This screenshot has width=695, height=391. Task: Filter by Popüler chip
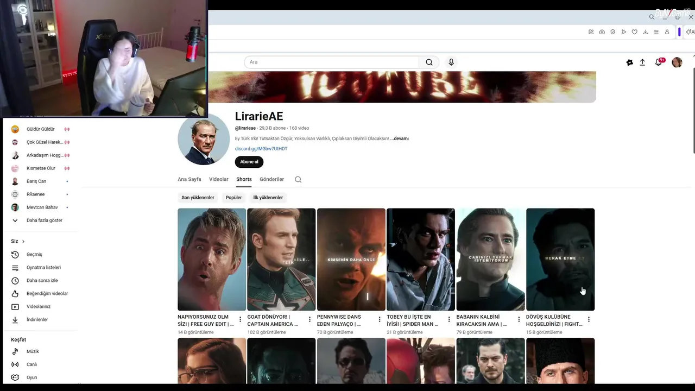[234, 198]
